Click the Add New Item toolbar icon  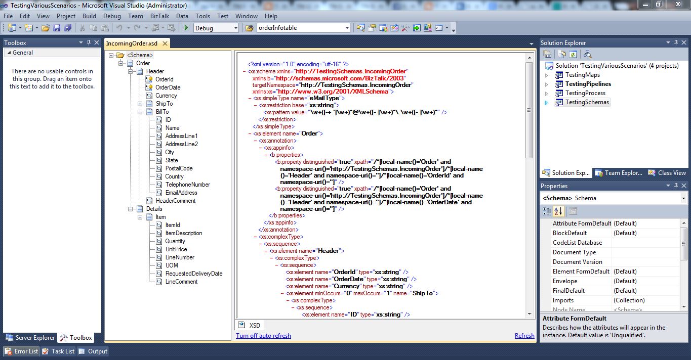(28, 28)
